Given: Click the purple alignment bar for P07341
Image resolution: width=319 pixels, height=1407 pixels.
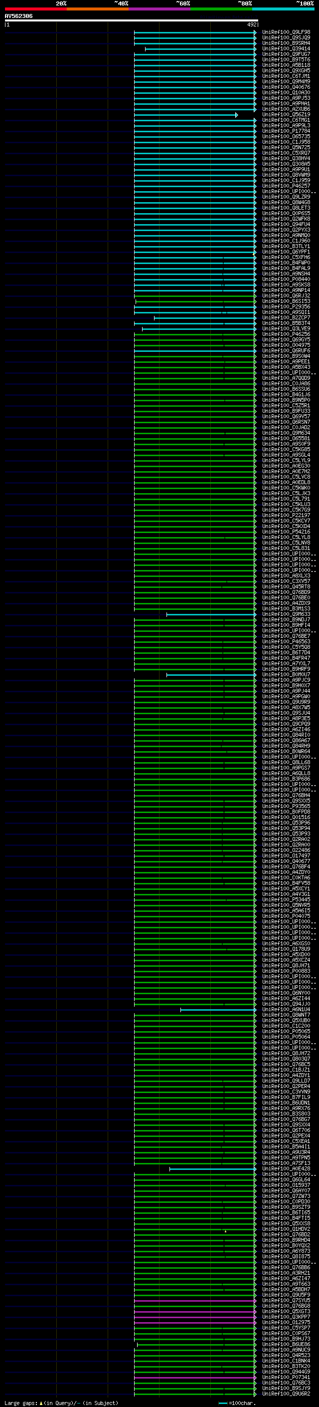Looking at the screenshot, I should pyautogui.click(x=195, y=1379).
